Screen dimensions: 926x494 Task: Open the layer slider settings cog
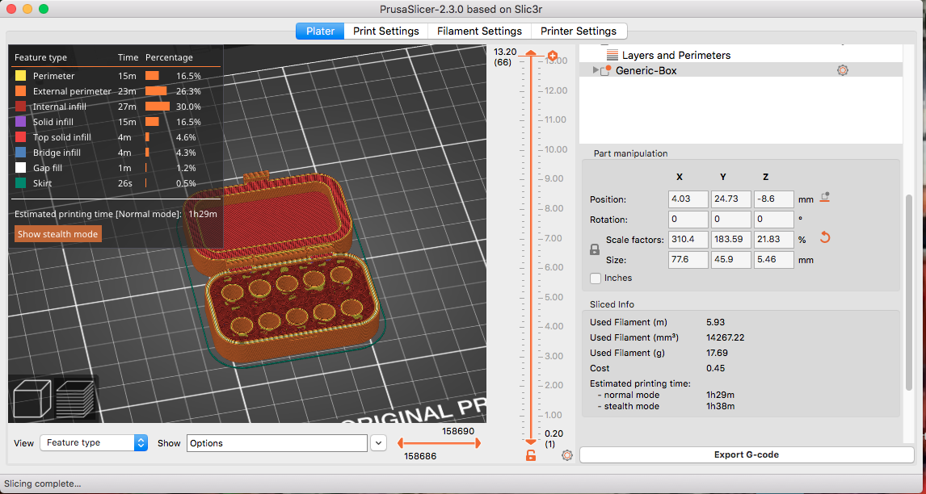tap(567, 455)
